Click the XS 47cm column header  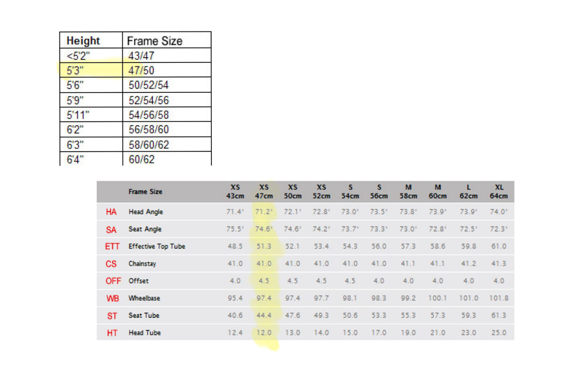click(x=264, y=192)
